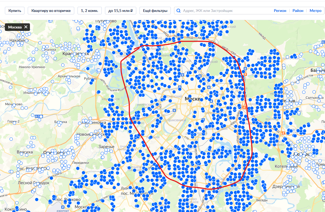Click railway station icon above Хамовники label
The height and width of the screenshot is (212, 325).
point(174,111)
